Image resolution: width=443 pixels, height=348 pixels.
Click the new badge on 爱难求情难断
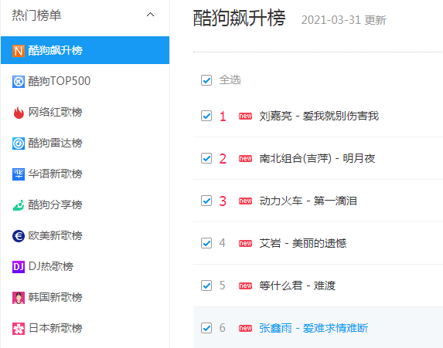coord(245,328)
